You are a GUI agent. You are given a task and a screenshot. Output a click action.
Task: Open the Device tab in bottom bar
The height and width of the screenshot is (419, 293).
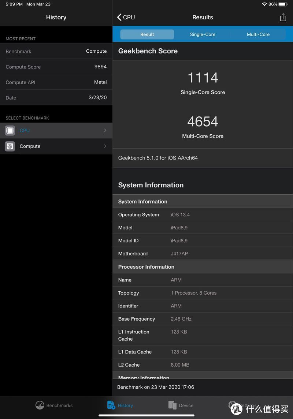pyautogui.click(x=181, y=405)
